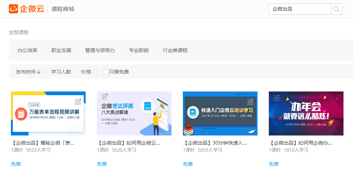Open the 企微考试评测 course thumbnail
The width and height of the screenshot is (353, 177).
[x=134, y=113]
